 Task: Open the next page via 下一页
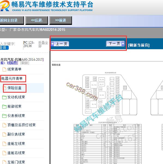115,43
